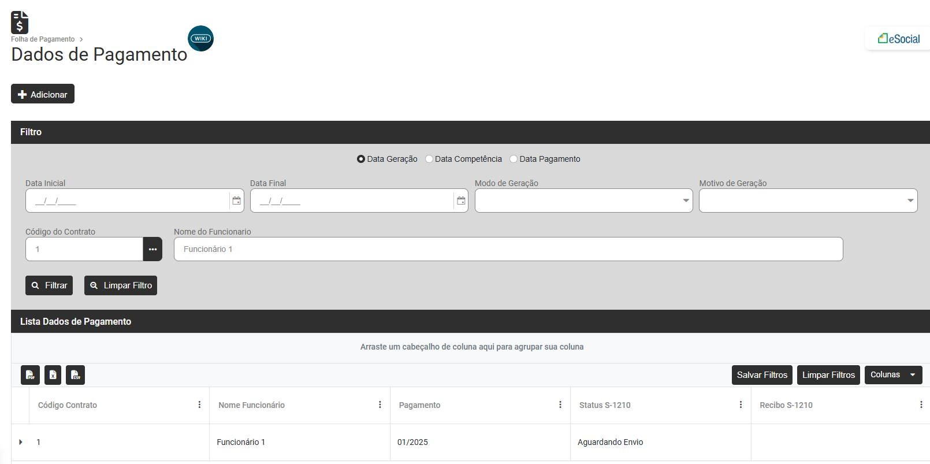
Task: Choose the Data Competência radio option
Action: tap(429, 159)
